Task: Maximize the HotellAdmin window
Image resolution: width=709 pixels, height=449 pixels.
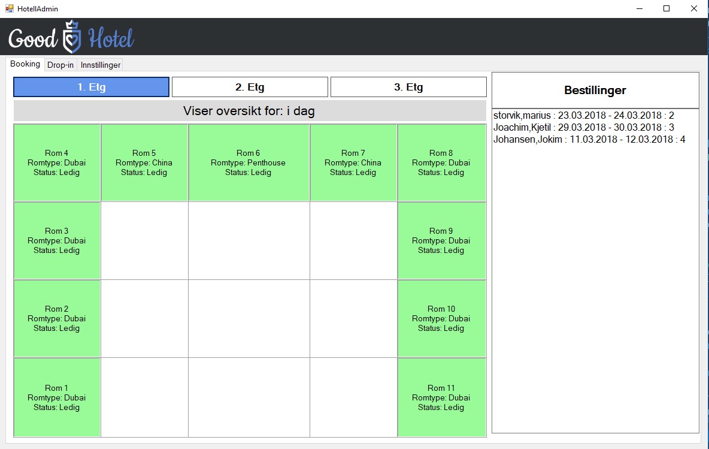Action: 666,8
